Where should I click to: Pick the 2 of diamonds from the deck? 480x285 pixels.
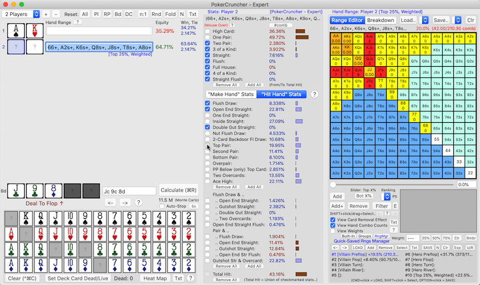click(x=189, y=266)
